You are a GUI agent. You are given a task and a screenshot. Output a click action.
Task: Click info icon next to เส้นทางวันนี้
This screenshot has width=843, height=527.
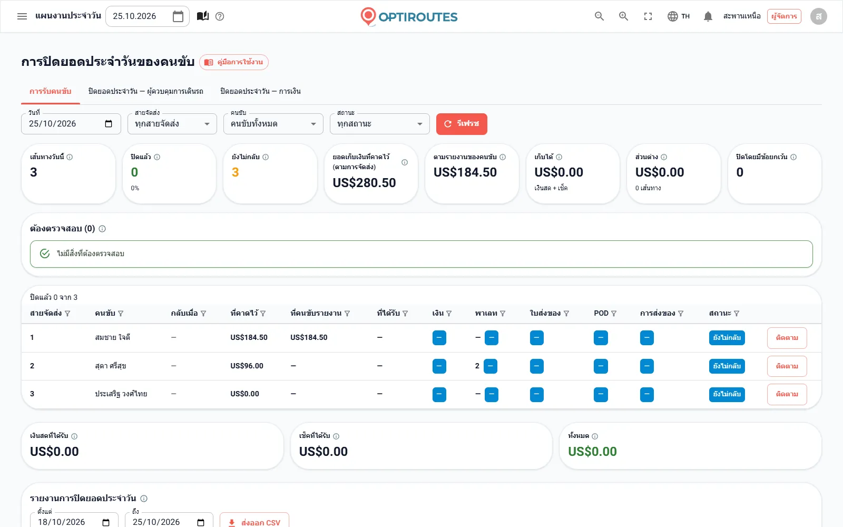(70, 157)
